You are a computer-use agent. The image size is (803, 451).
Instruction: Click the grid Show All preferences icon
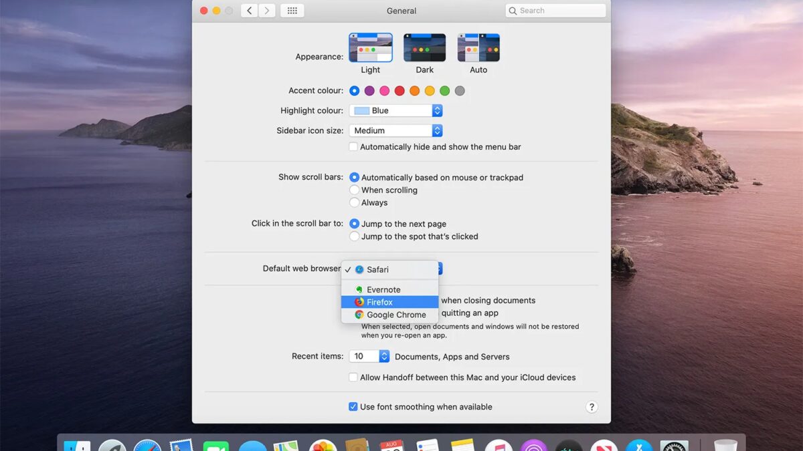tap(292, 10)
